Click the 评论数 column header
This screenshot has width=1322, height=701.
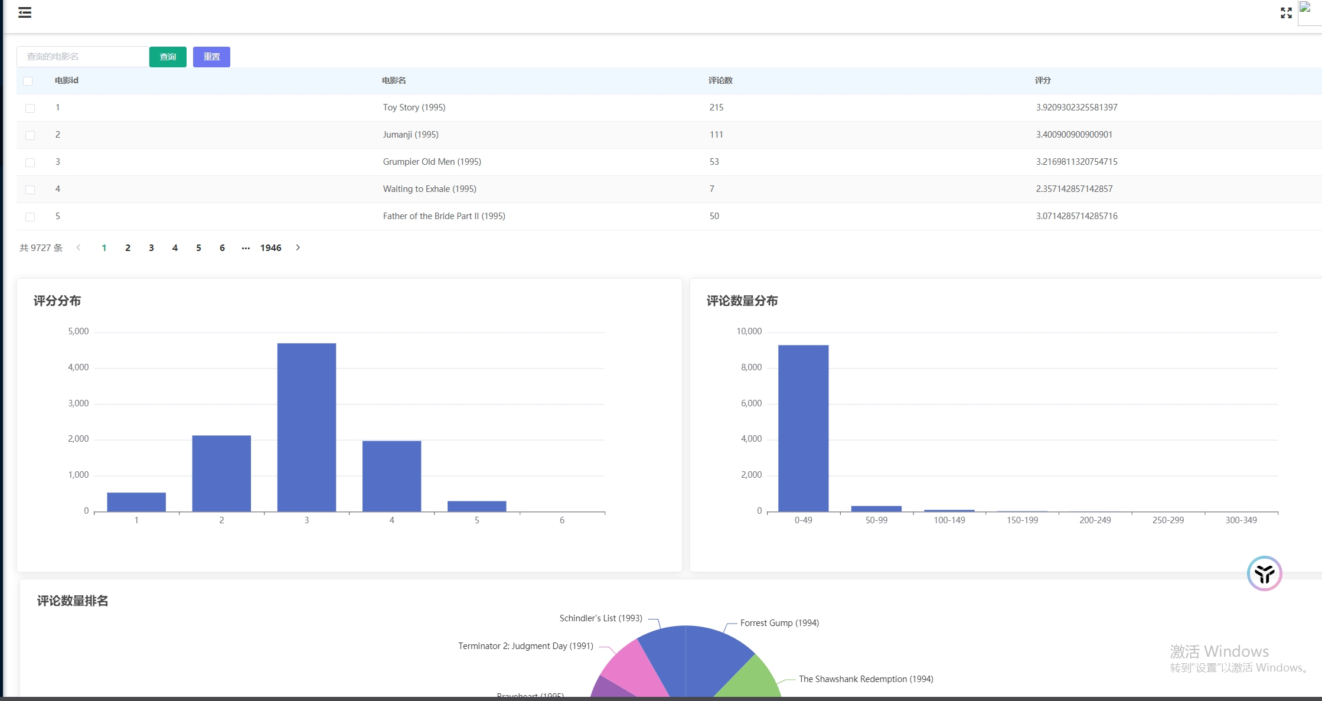click(720, 80)
